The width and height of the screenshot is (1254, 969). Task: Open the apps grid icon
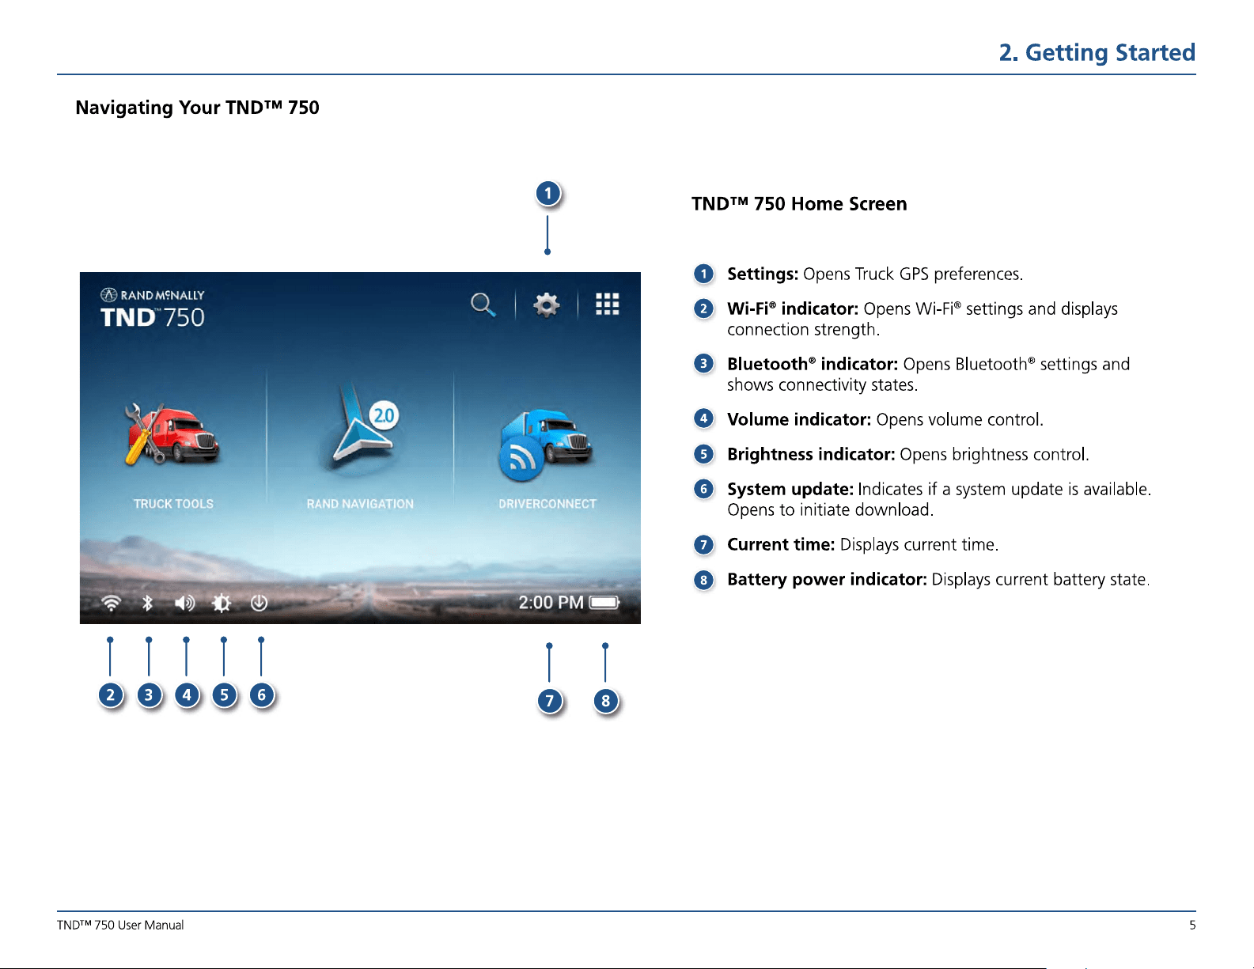point(607,304)
